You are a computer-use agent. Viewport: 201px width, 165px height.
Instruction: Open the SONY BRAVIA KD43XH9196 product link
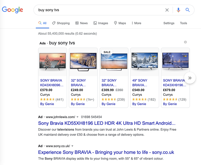[175, 83]
